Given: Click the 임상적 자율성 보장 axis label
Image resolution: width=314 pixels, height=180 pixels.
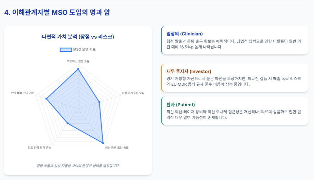Looking at the screenshot, I should pyautogui.click(x=133, y=93).
